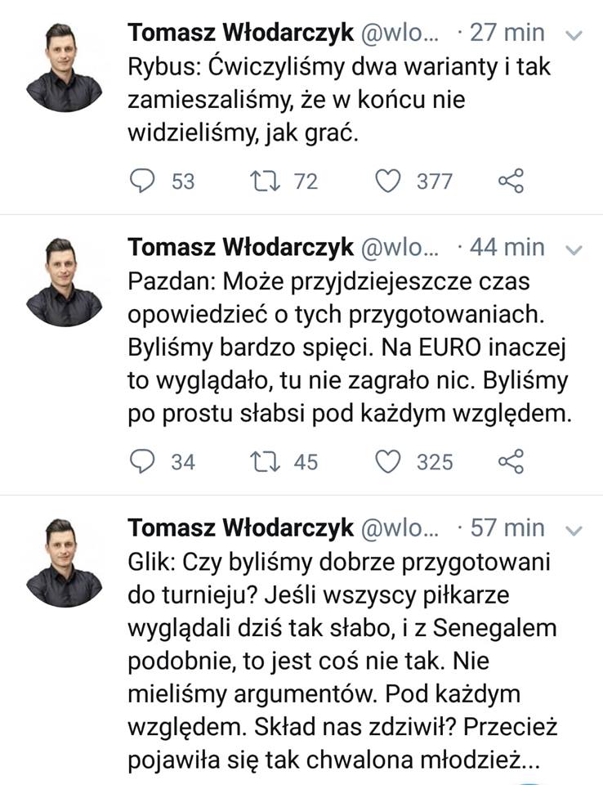Open the 53 replies count on Rybus tweet
This screenshot has width=603, height=785.
pos(183,182)
